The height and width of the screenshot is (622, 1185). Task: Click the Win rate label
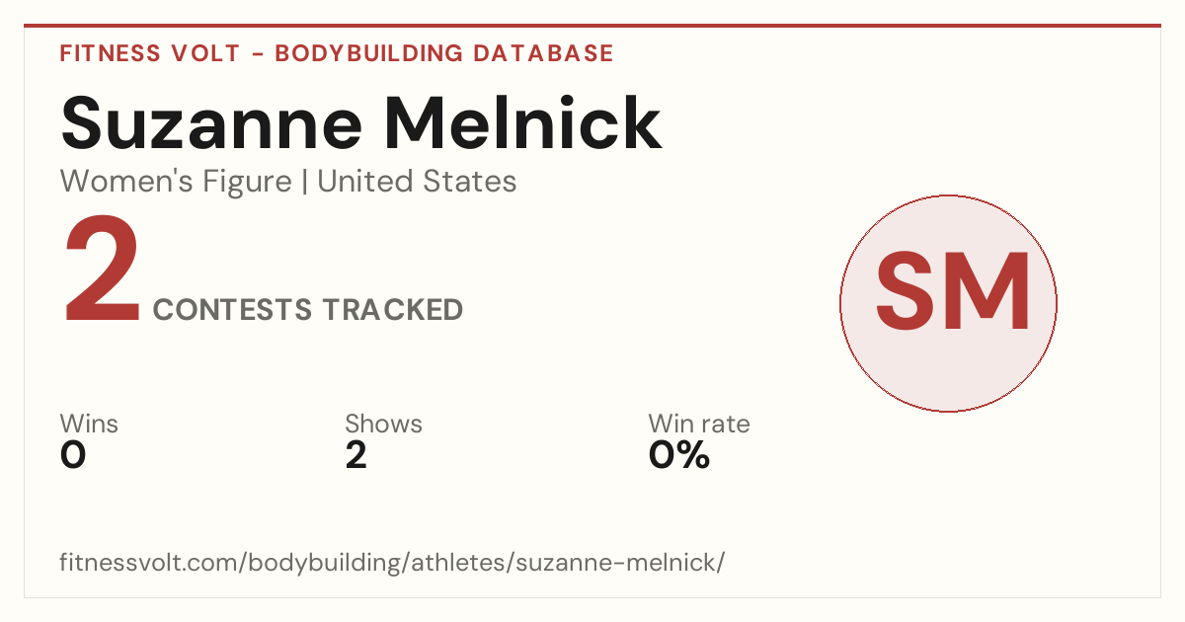coord(699,424)
